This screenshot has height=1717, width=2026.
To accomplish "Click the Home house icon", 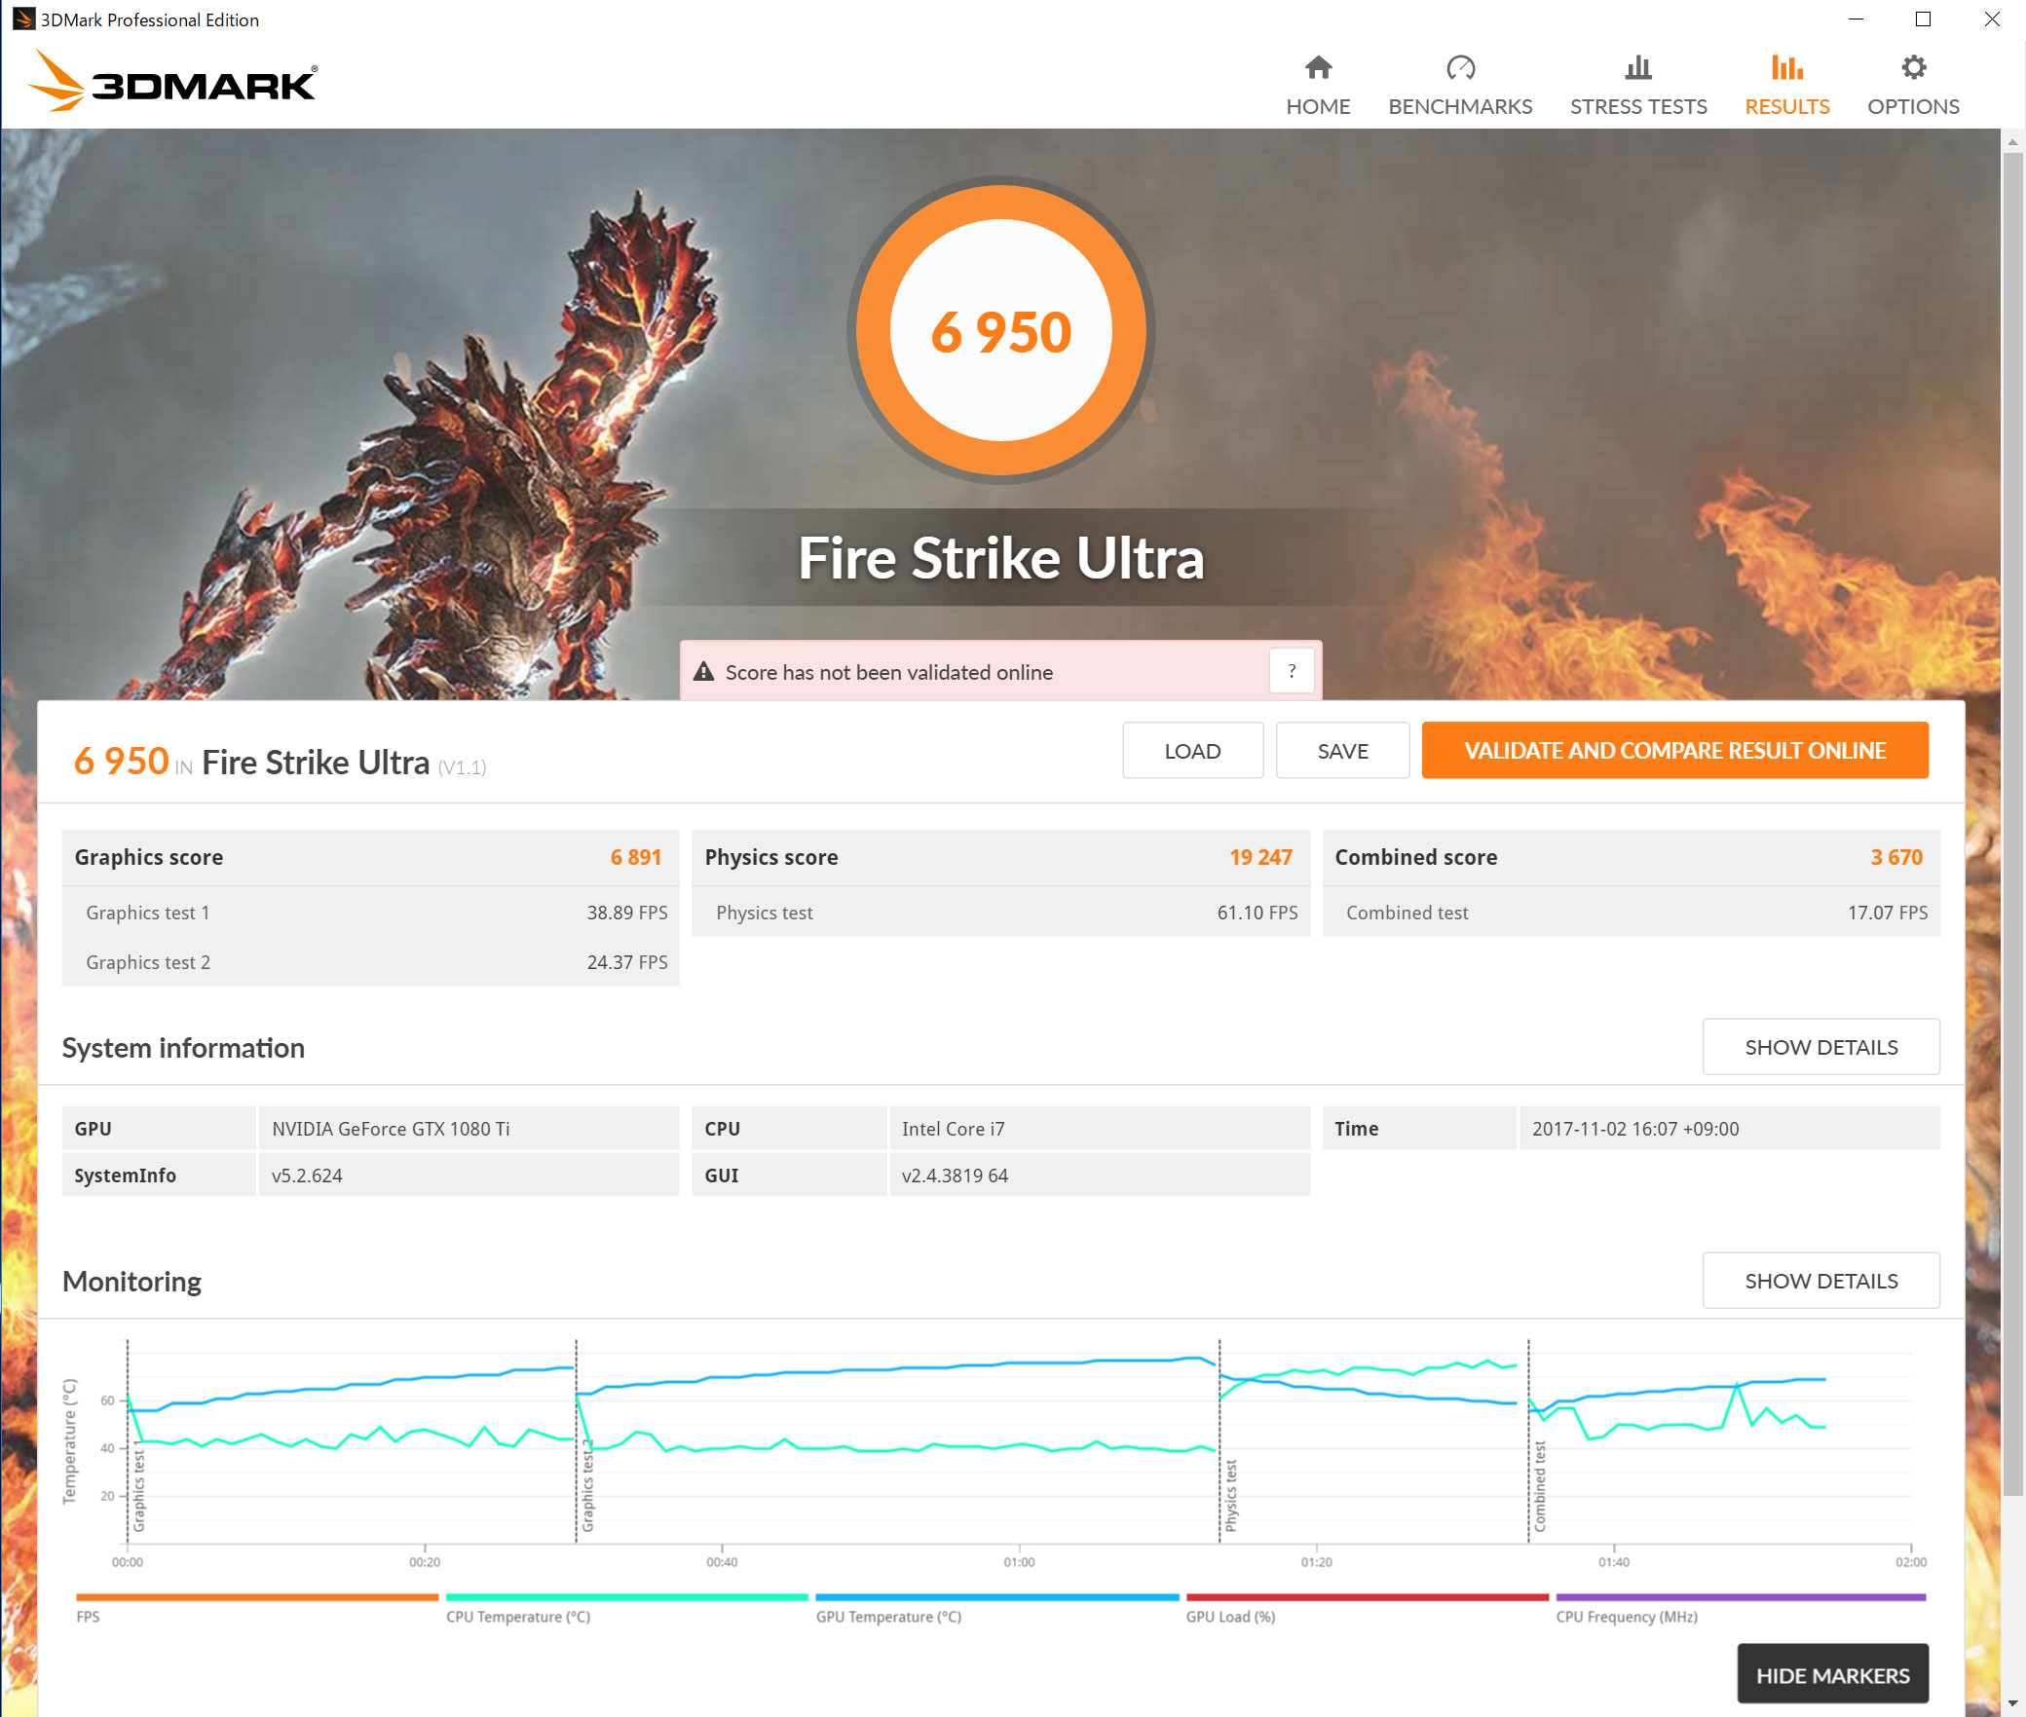I will 1318,67.
